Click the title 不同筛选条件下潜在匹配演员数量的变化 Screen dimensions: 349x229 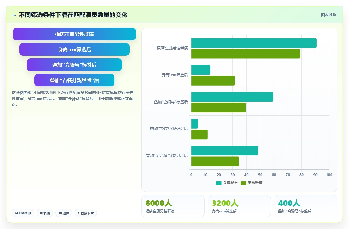[x=73, y=15]
